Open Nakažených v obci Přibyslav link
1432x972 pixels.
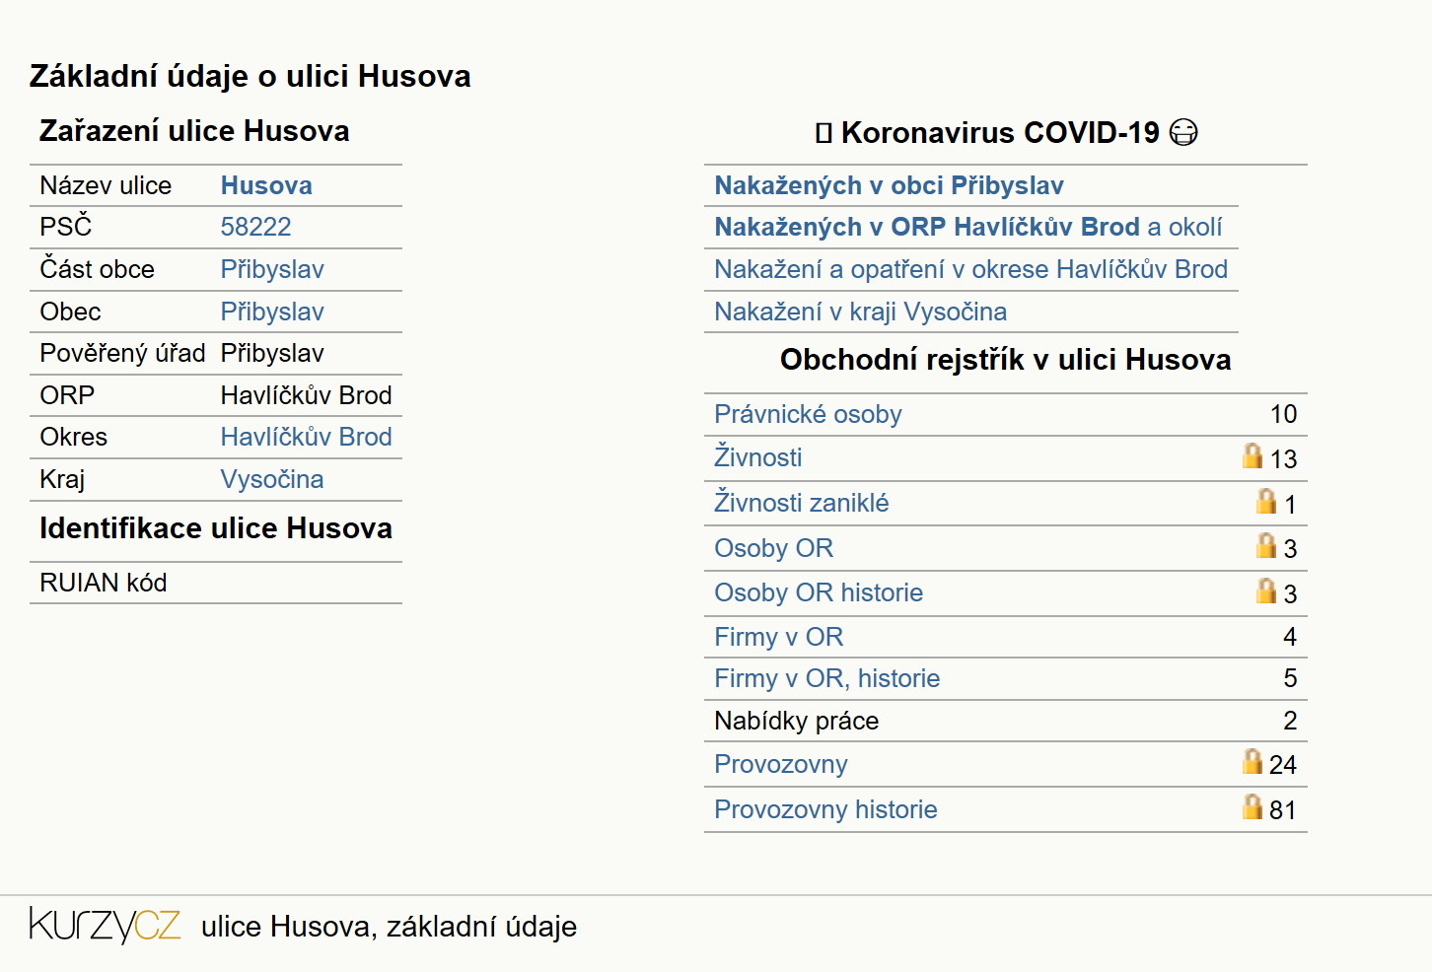click(x=890, y=185)
